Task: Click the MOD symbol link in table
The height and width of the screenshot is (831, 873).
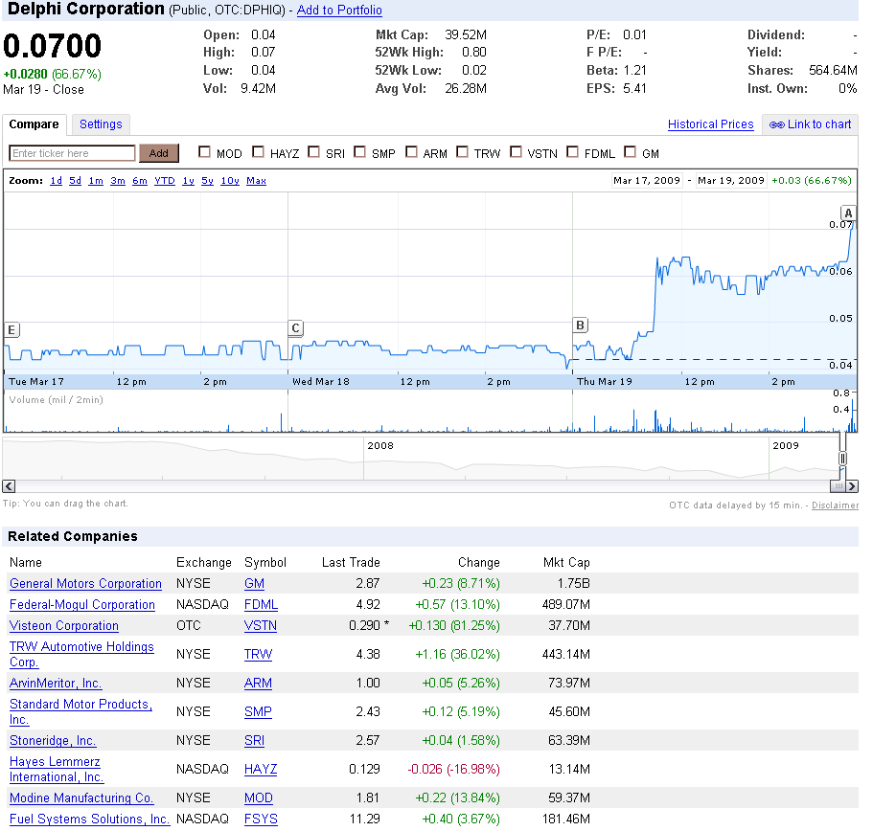Action: point(259,798)
